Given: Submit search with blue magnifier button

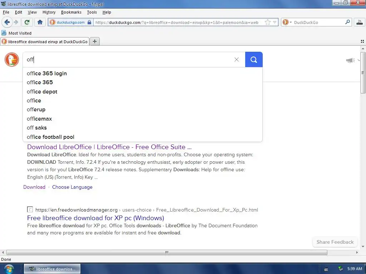Looking at the screenshot, I should coord(254,60).
